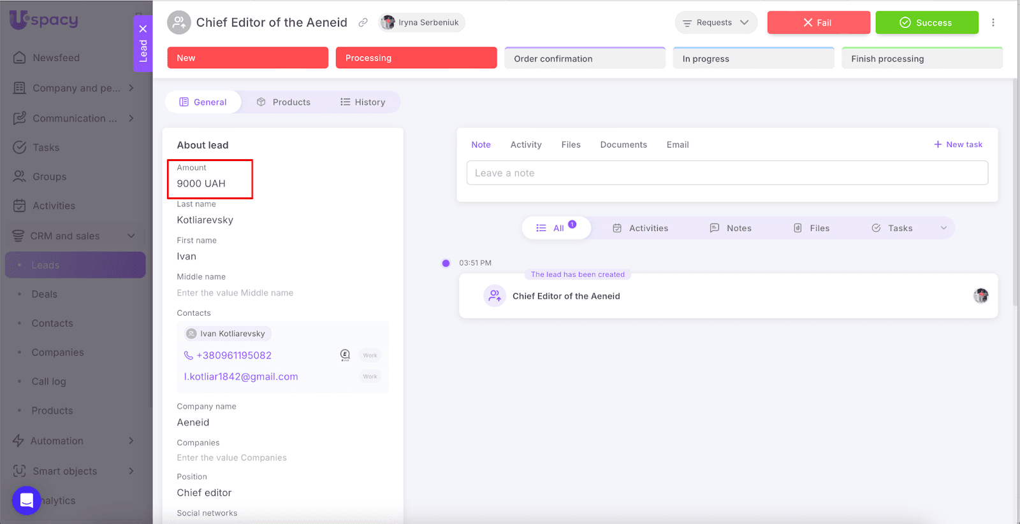1020x524 pixels.
Task: Click the phone icon next to +380961195082
Action: point(189,355)
